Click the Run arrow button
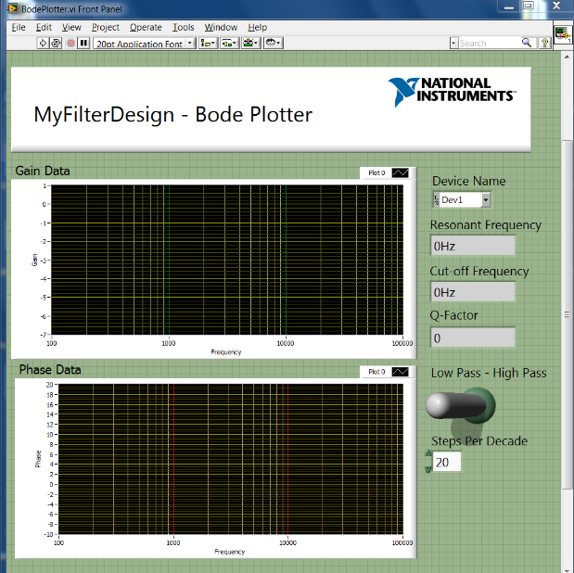Image resolution: width=574 pixels, height=573 pixels. coord(43,43)
